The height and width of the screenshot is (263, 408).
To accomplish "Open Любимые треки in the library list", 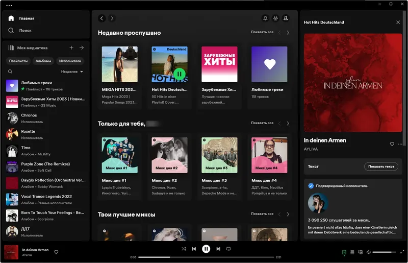I will 46,86.
